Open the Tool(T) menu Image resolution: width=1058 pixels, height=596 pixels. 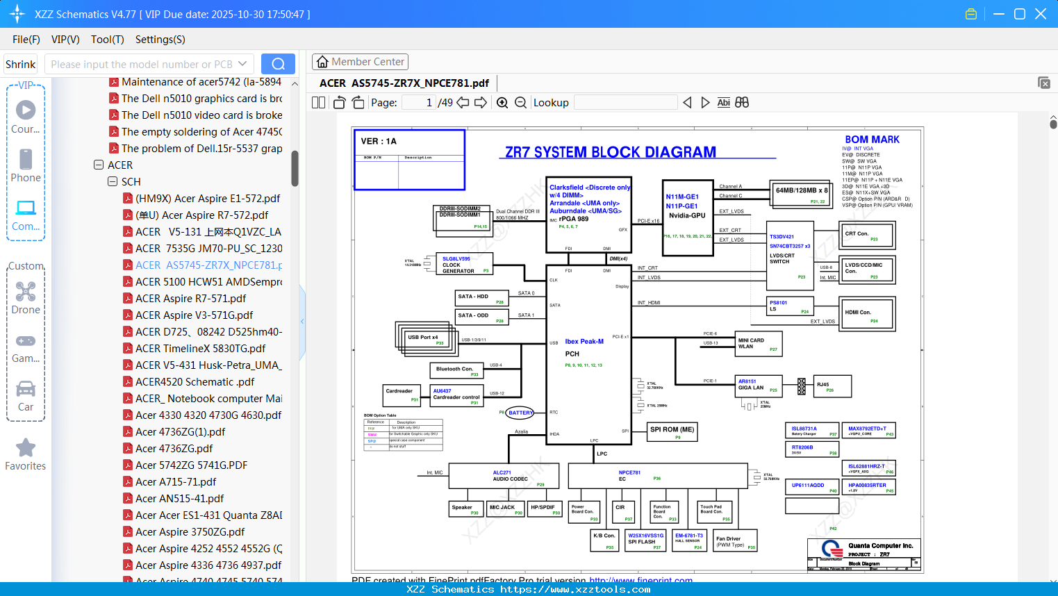coord(108,40)
